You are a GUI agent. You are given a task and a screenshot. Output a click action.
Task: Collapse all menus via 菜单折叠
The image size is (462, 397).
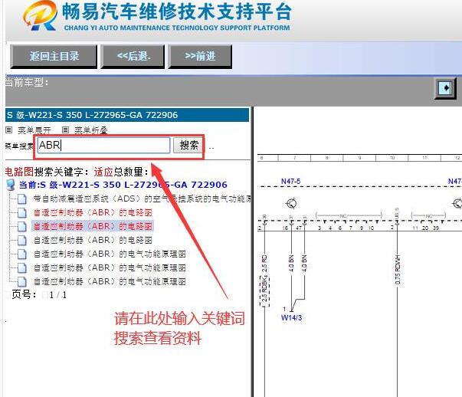90,130
